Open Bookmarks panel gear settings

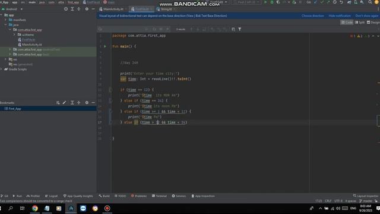(87, 103)
